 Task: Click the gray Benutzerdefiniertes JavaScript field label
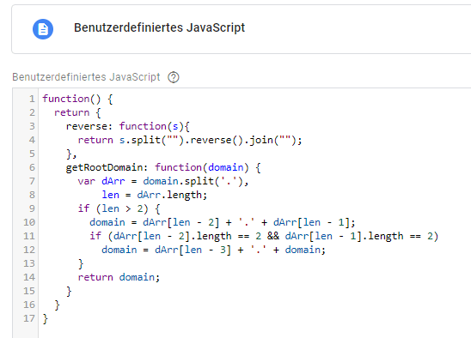pyautogui.click(x=86, y=77)
